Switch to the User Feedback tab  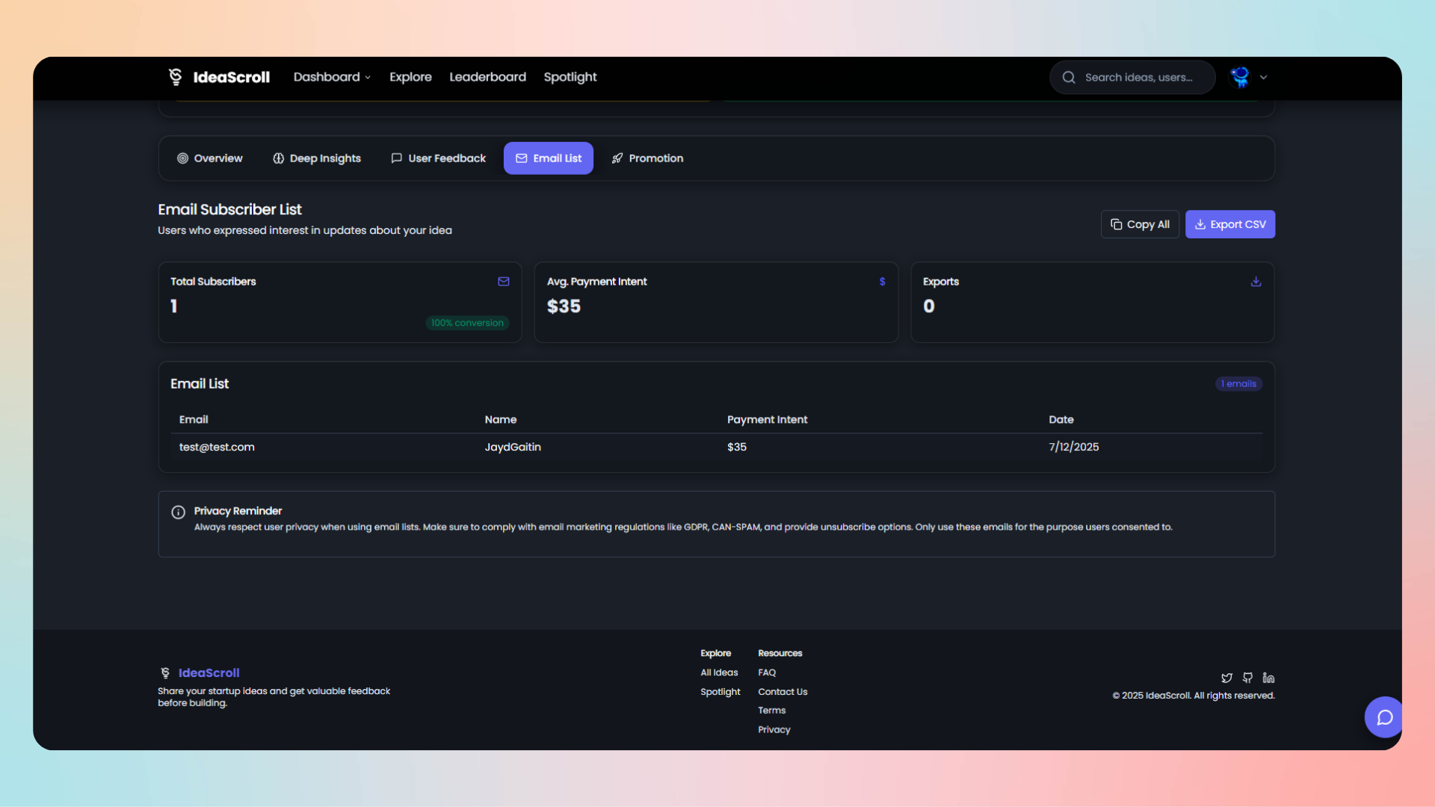439,158
